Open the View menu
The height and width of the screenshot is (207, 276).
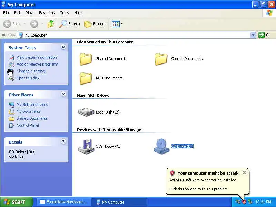(x=30, y=13)
